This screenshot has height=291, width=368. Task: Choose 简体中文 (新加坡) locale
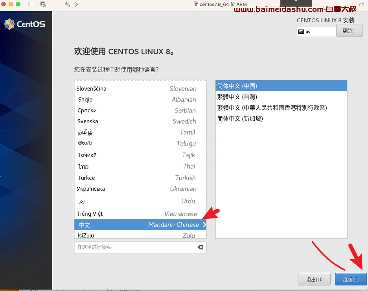click(x=281, y=118)
